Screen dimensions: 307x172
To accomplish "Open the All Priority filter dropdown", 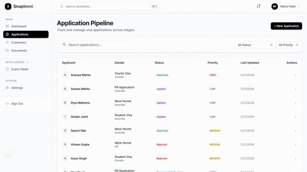I will pos(287,45).
